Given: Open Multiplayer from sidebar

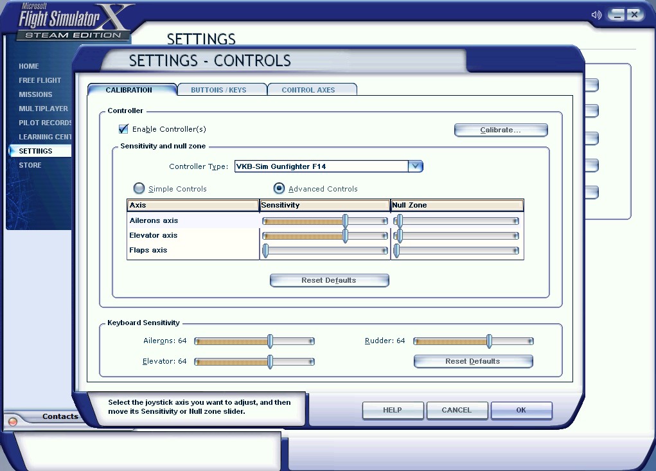Looking at the screenshot, I should coord(43,109).
